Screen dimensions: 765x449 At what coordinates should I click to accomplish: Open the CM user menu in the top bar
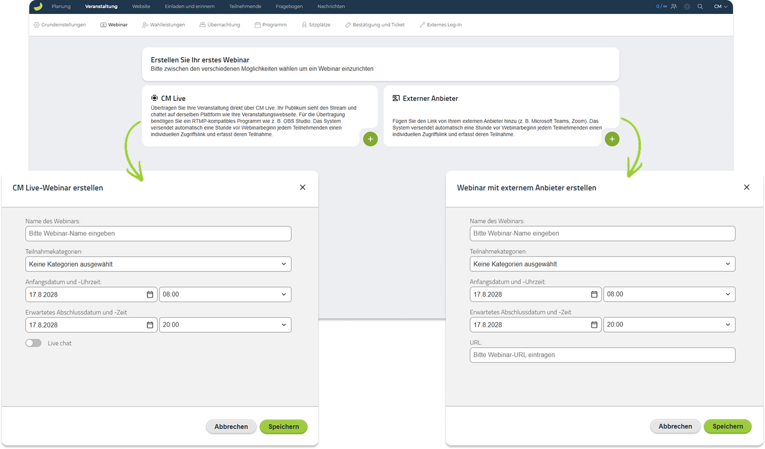tap(721, 6)
